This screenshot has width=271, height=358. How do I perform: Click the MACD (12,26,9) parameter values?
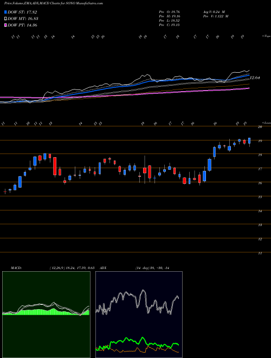pos(72,268)
